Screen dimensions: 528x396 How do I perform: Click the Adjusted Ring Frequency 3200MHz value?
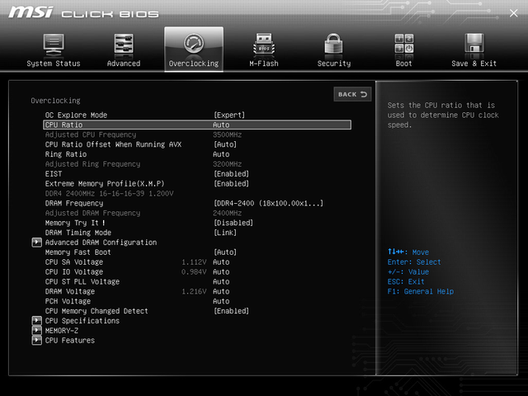(228, 164)
